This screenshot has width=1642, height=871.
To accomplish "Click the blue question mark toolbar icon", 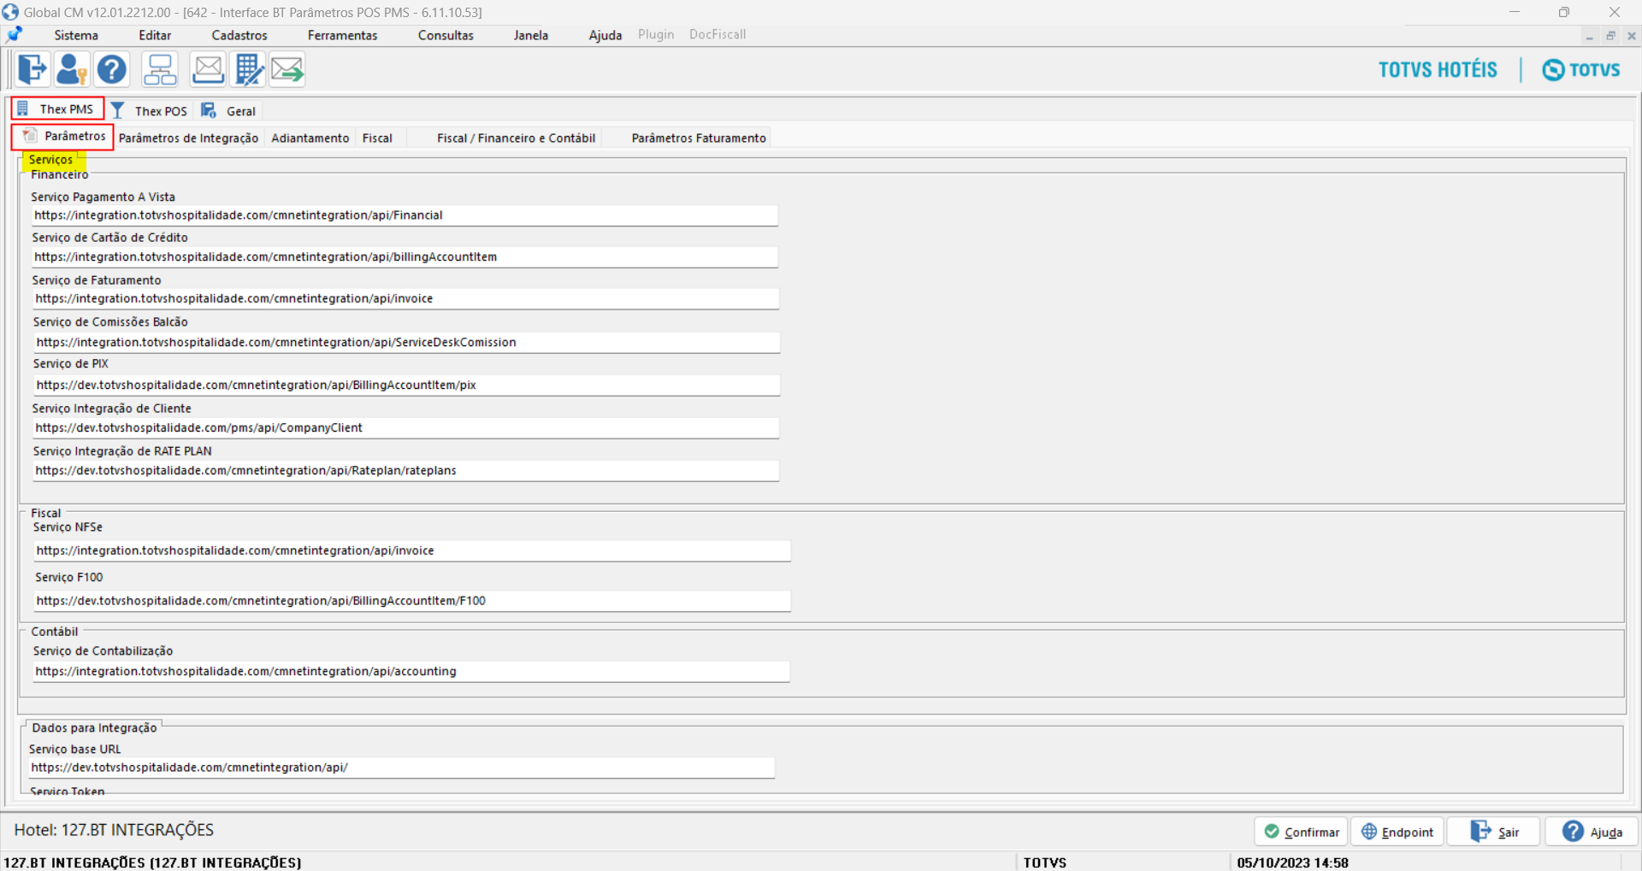I will (111, 69).
